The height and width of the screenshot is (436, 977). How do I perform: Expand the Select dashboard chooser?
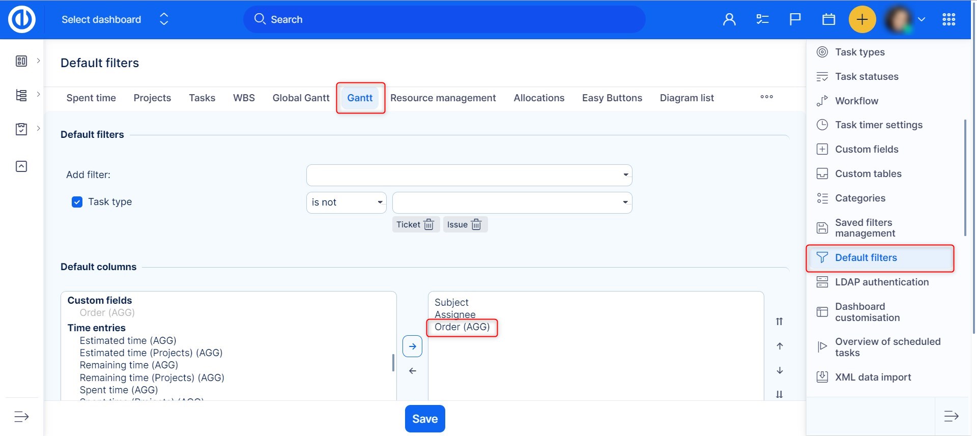(x=114, y=20)
